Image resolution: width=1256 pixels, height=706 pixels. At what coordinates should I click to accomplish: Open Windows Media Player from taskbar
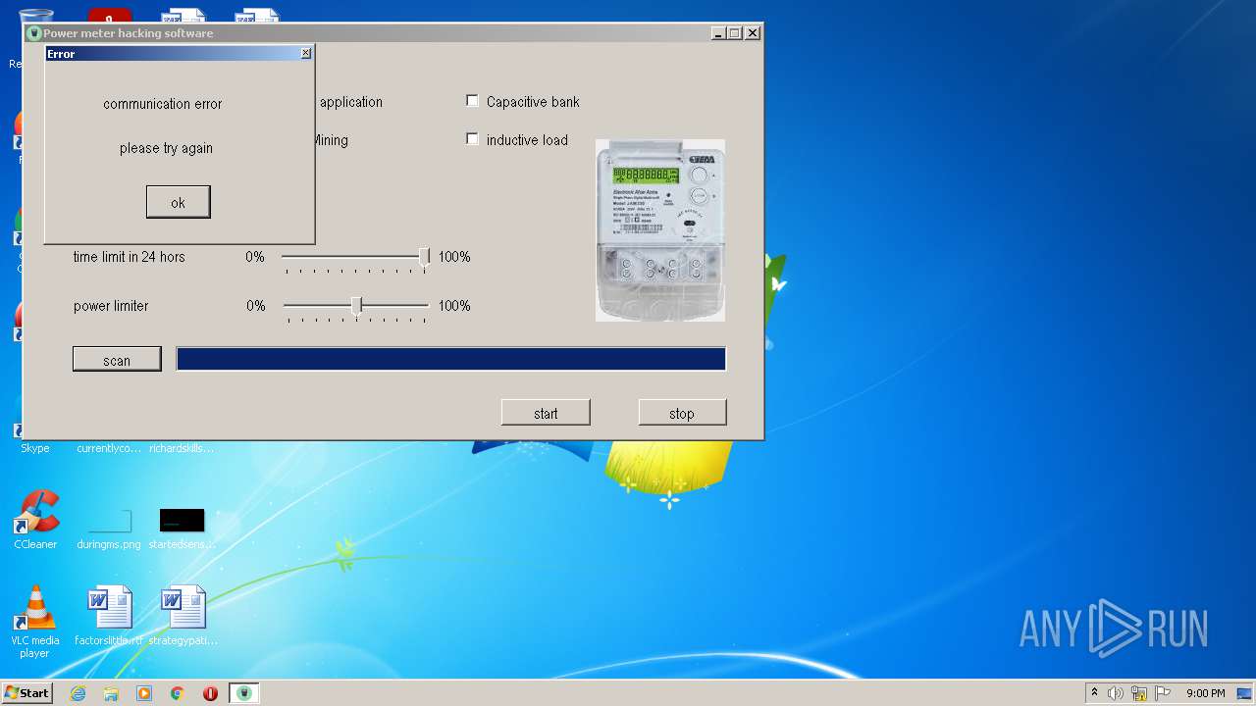click(144, 693)
